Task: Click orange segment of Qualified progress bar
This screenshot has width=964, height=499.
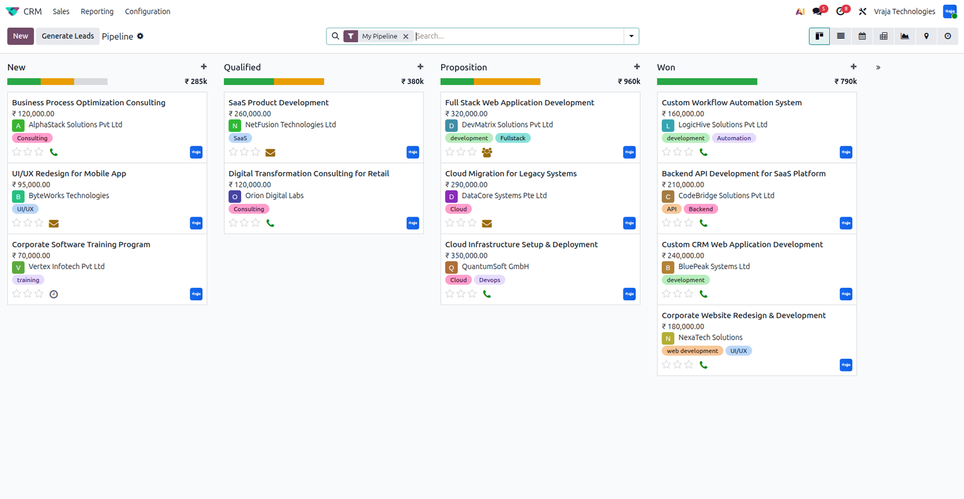Action: pyautogui.click(x=299, y=81)
